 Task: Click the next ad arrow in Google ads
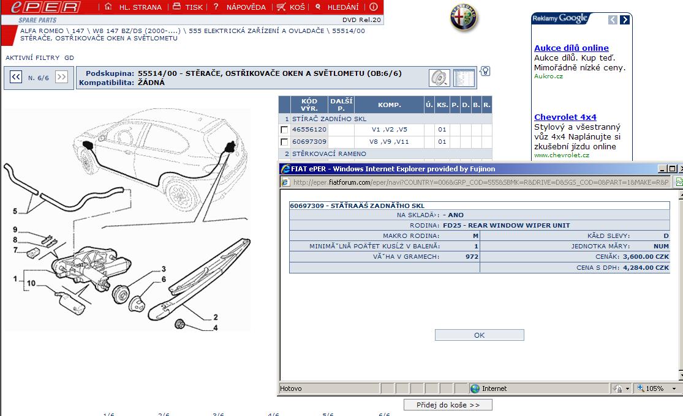[625, 20]
